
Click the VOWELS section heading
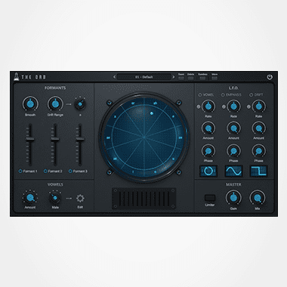(55, 184)
